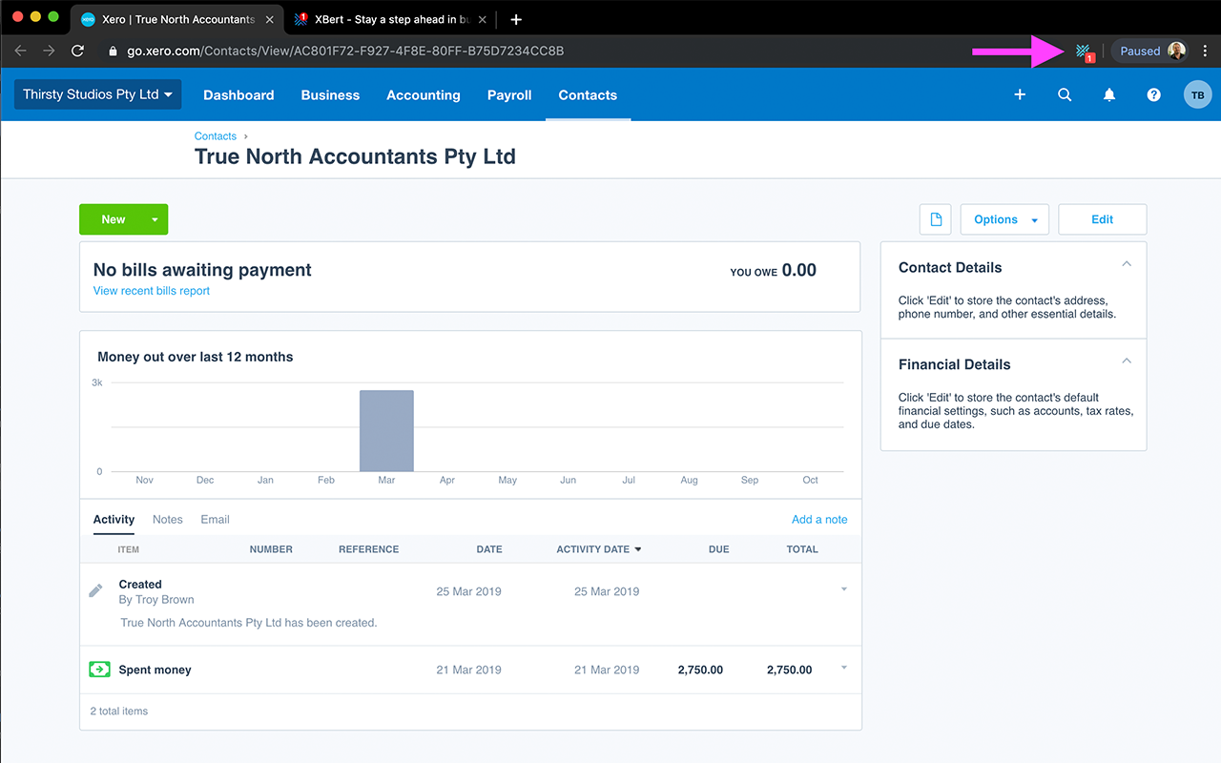This screenshot has width=1221, height=763.
Task: Reload the page with browser refresh icon
Action: tap(78, 51)
